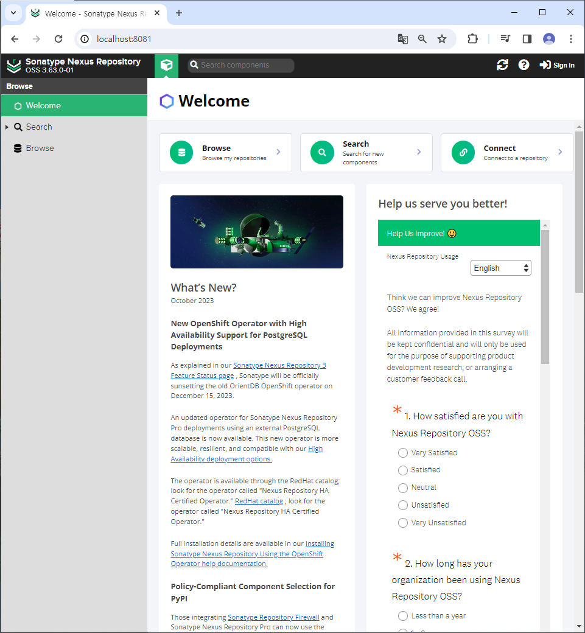Viewport: 585px width, 633px height.
Task: Open the Chrome three-dot menu
Action: (x=571, y=39)
